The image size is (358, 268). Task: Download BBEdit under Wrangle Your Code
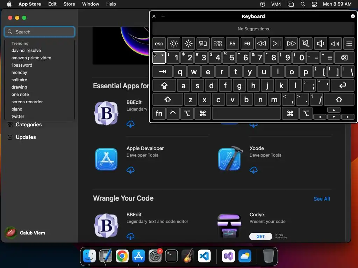(130, 236)
